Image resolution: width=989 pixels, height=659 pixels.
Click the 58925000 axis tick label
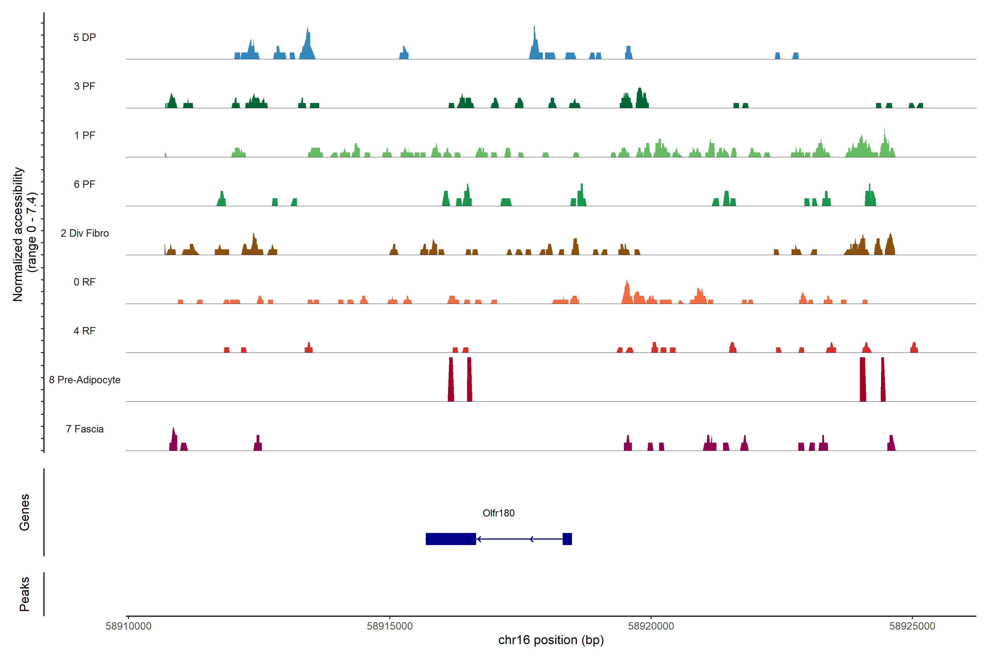pos(912,626)
